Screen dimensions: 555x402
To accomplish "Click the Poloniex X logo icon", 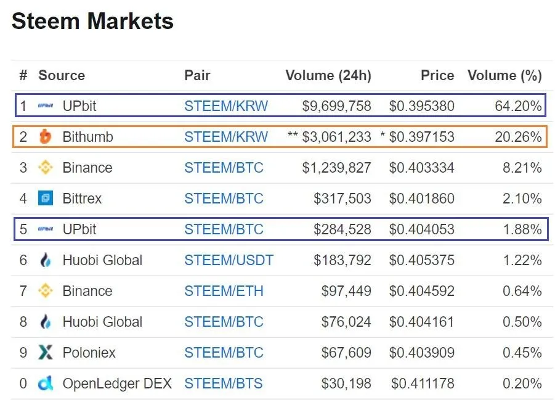I will (46, 353).
